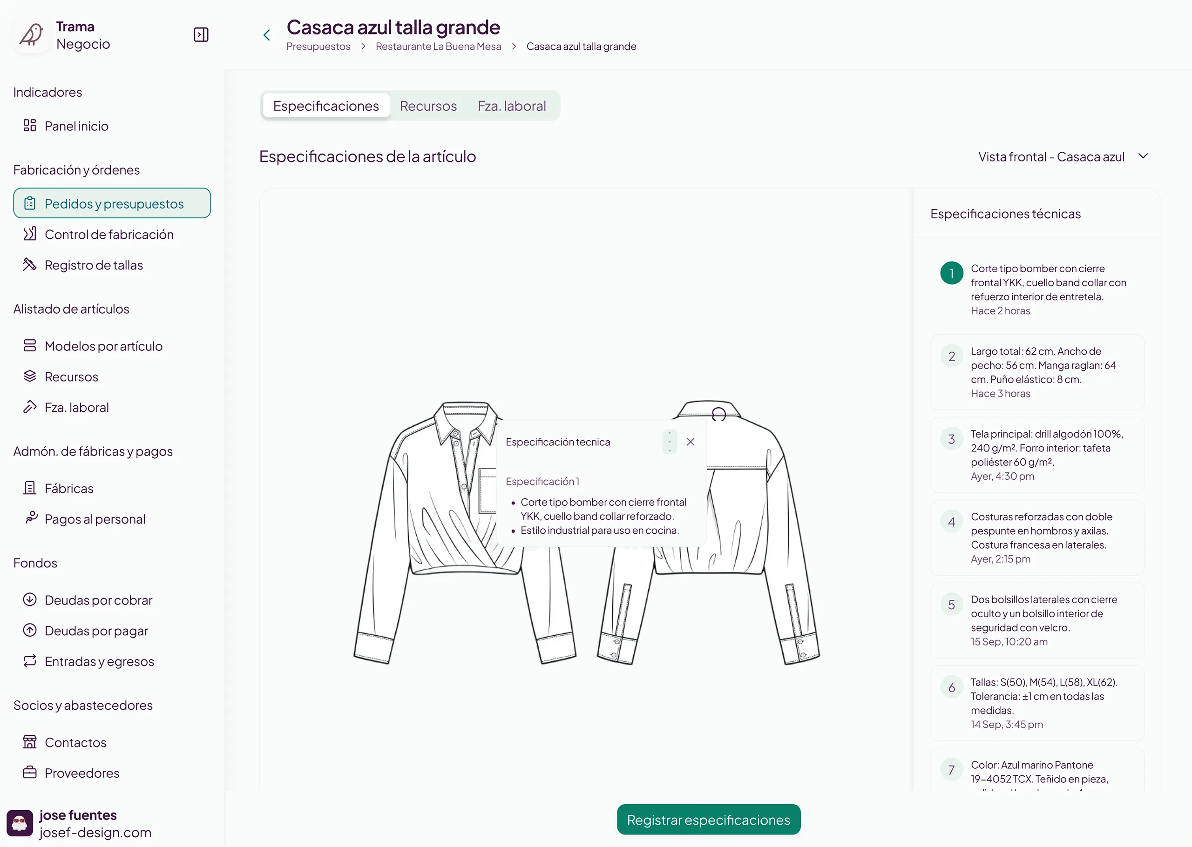Click the josef-design.com account text
This screenshot has width=1192, height=847.
[x=95, y=833]
